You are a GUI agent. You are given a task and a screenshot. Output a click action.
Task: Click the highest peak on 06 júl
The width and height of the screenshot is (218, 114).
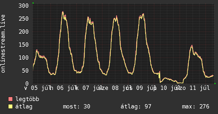click(x=63, y=12)
